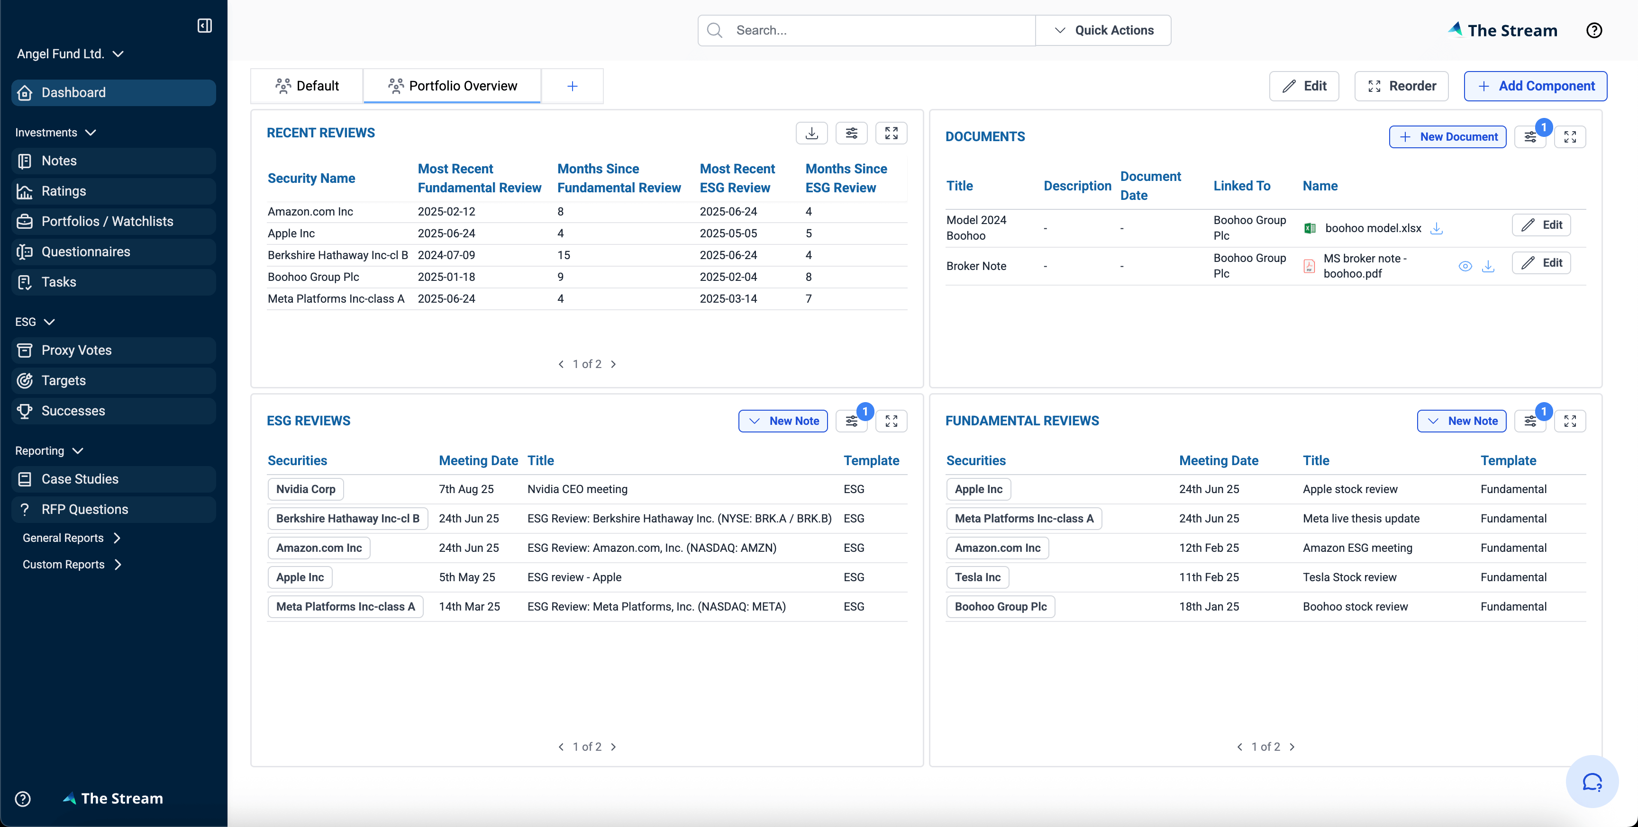
Task: Open Proxy Votes in sidebar
Action: [76, 350]
